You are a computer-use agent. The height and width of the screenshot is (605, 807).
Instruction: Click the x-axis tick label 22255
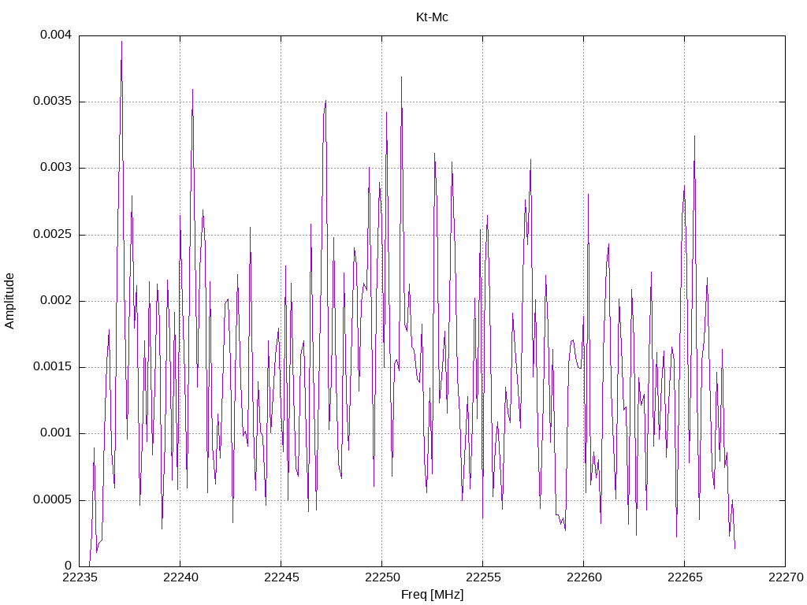pyautogui.click(x=483, y=577)
